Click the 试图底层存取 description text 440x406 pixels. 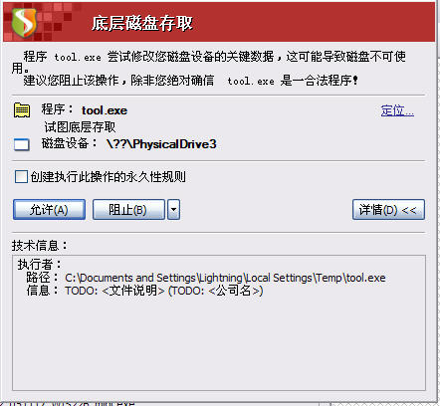(x=80, y=127)
